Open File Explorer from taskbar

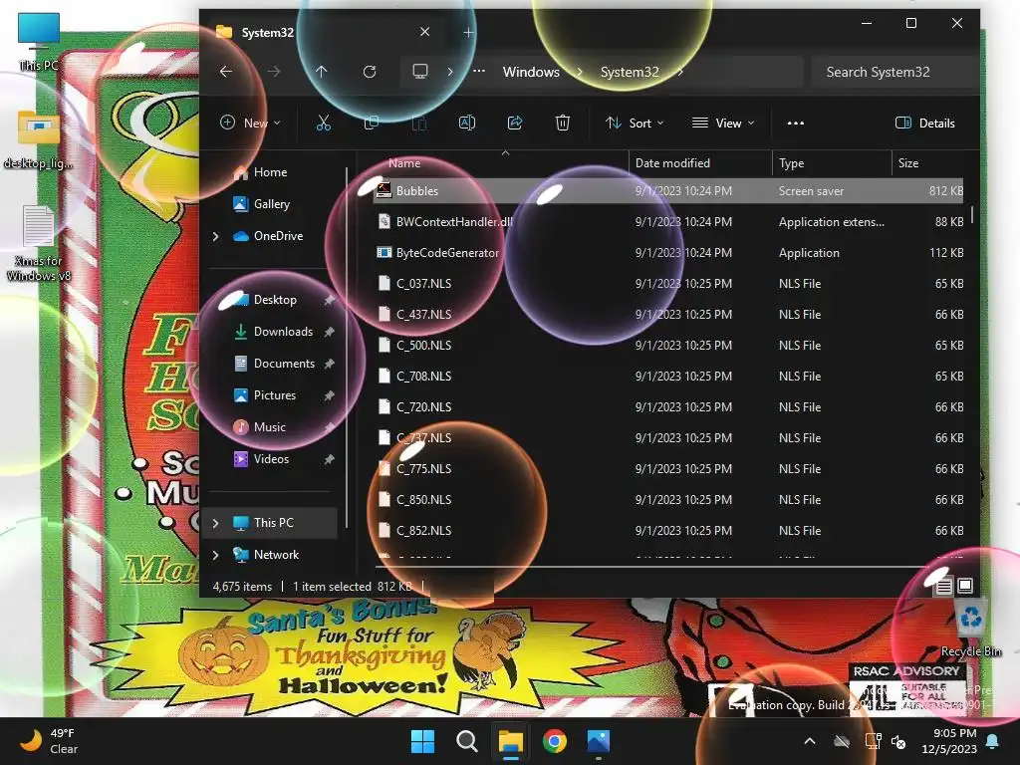(511, 741)
